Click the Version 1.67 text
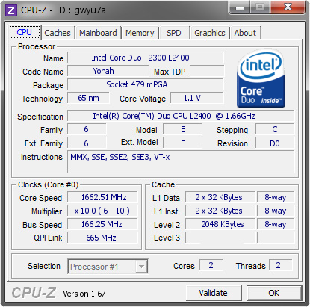 pyautogui.click(x=84, y=294)
